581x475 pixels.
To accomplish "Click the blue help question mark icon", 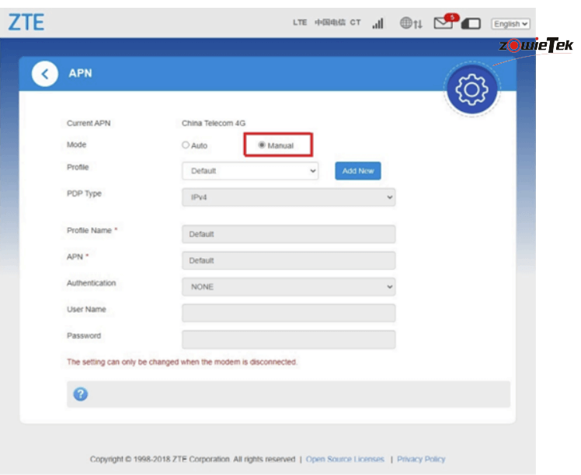I will point(80,394).
